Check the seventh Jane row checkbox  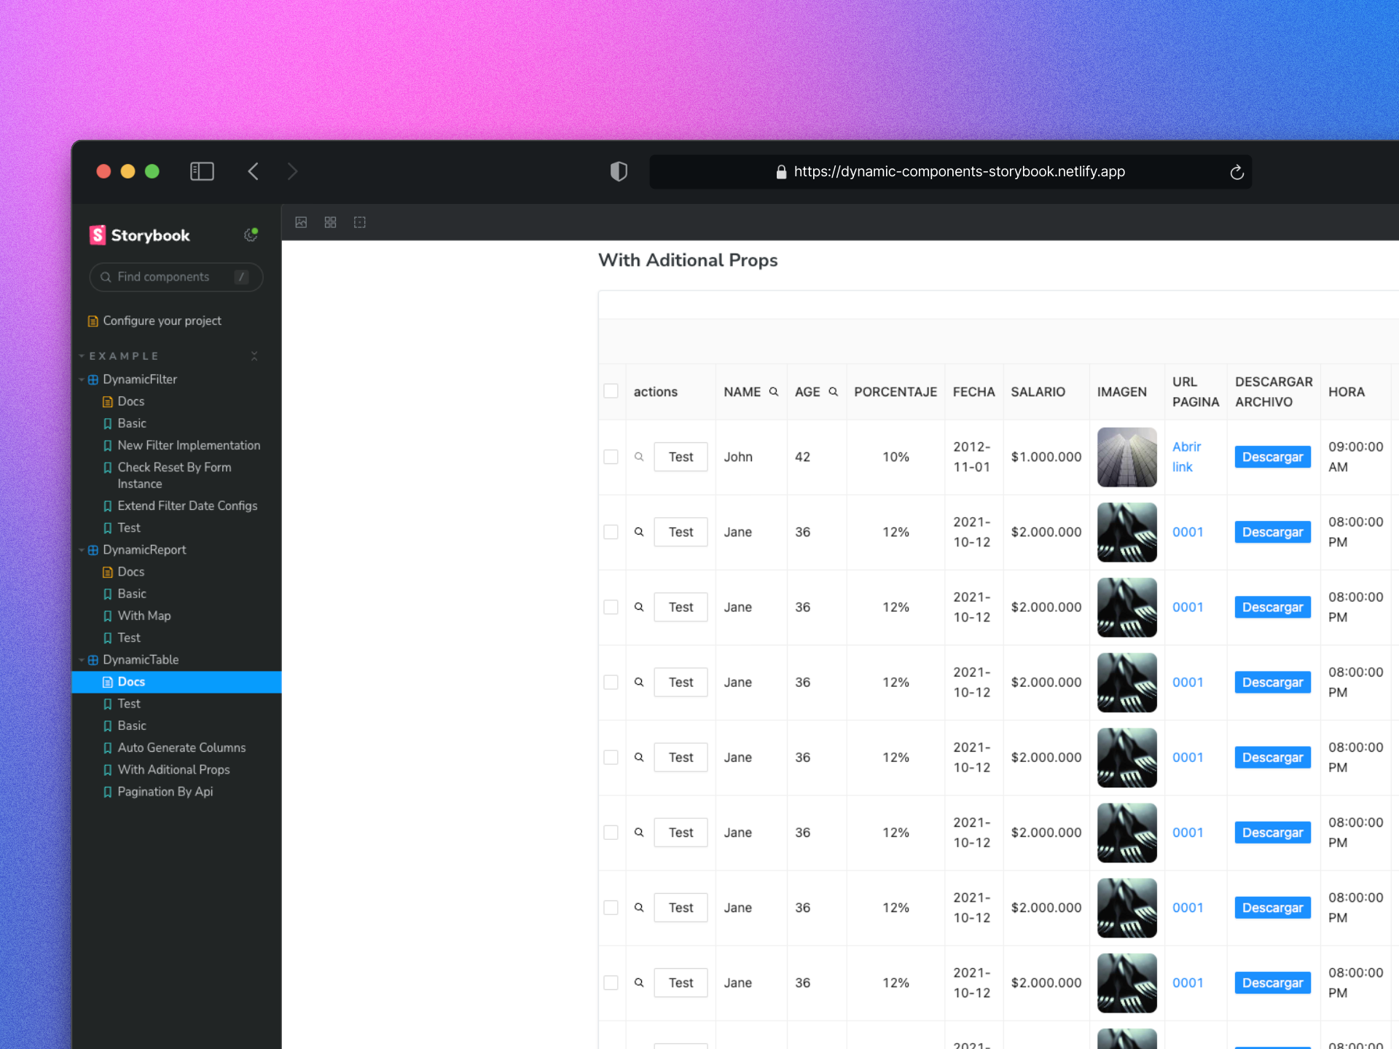tap(611, 983)
